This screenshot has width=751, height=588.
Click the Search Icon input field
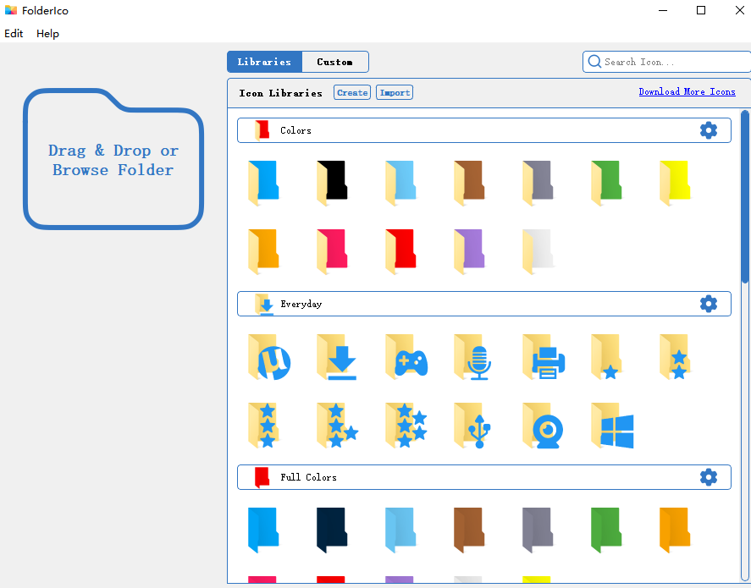(x=666, y=62)
